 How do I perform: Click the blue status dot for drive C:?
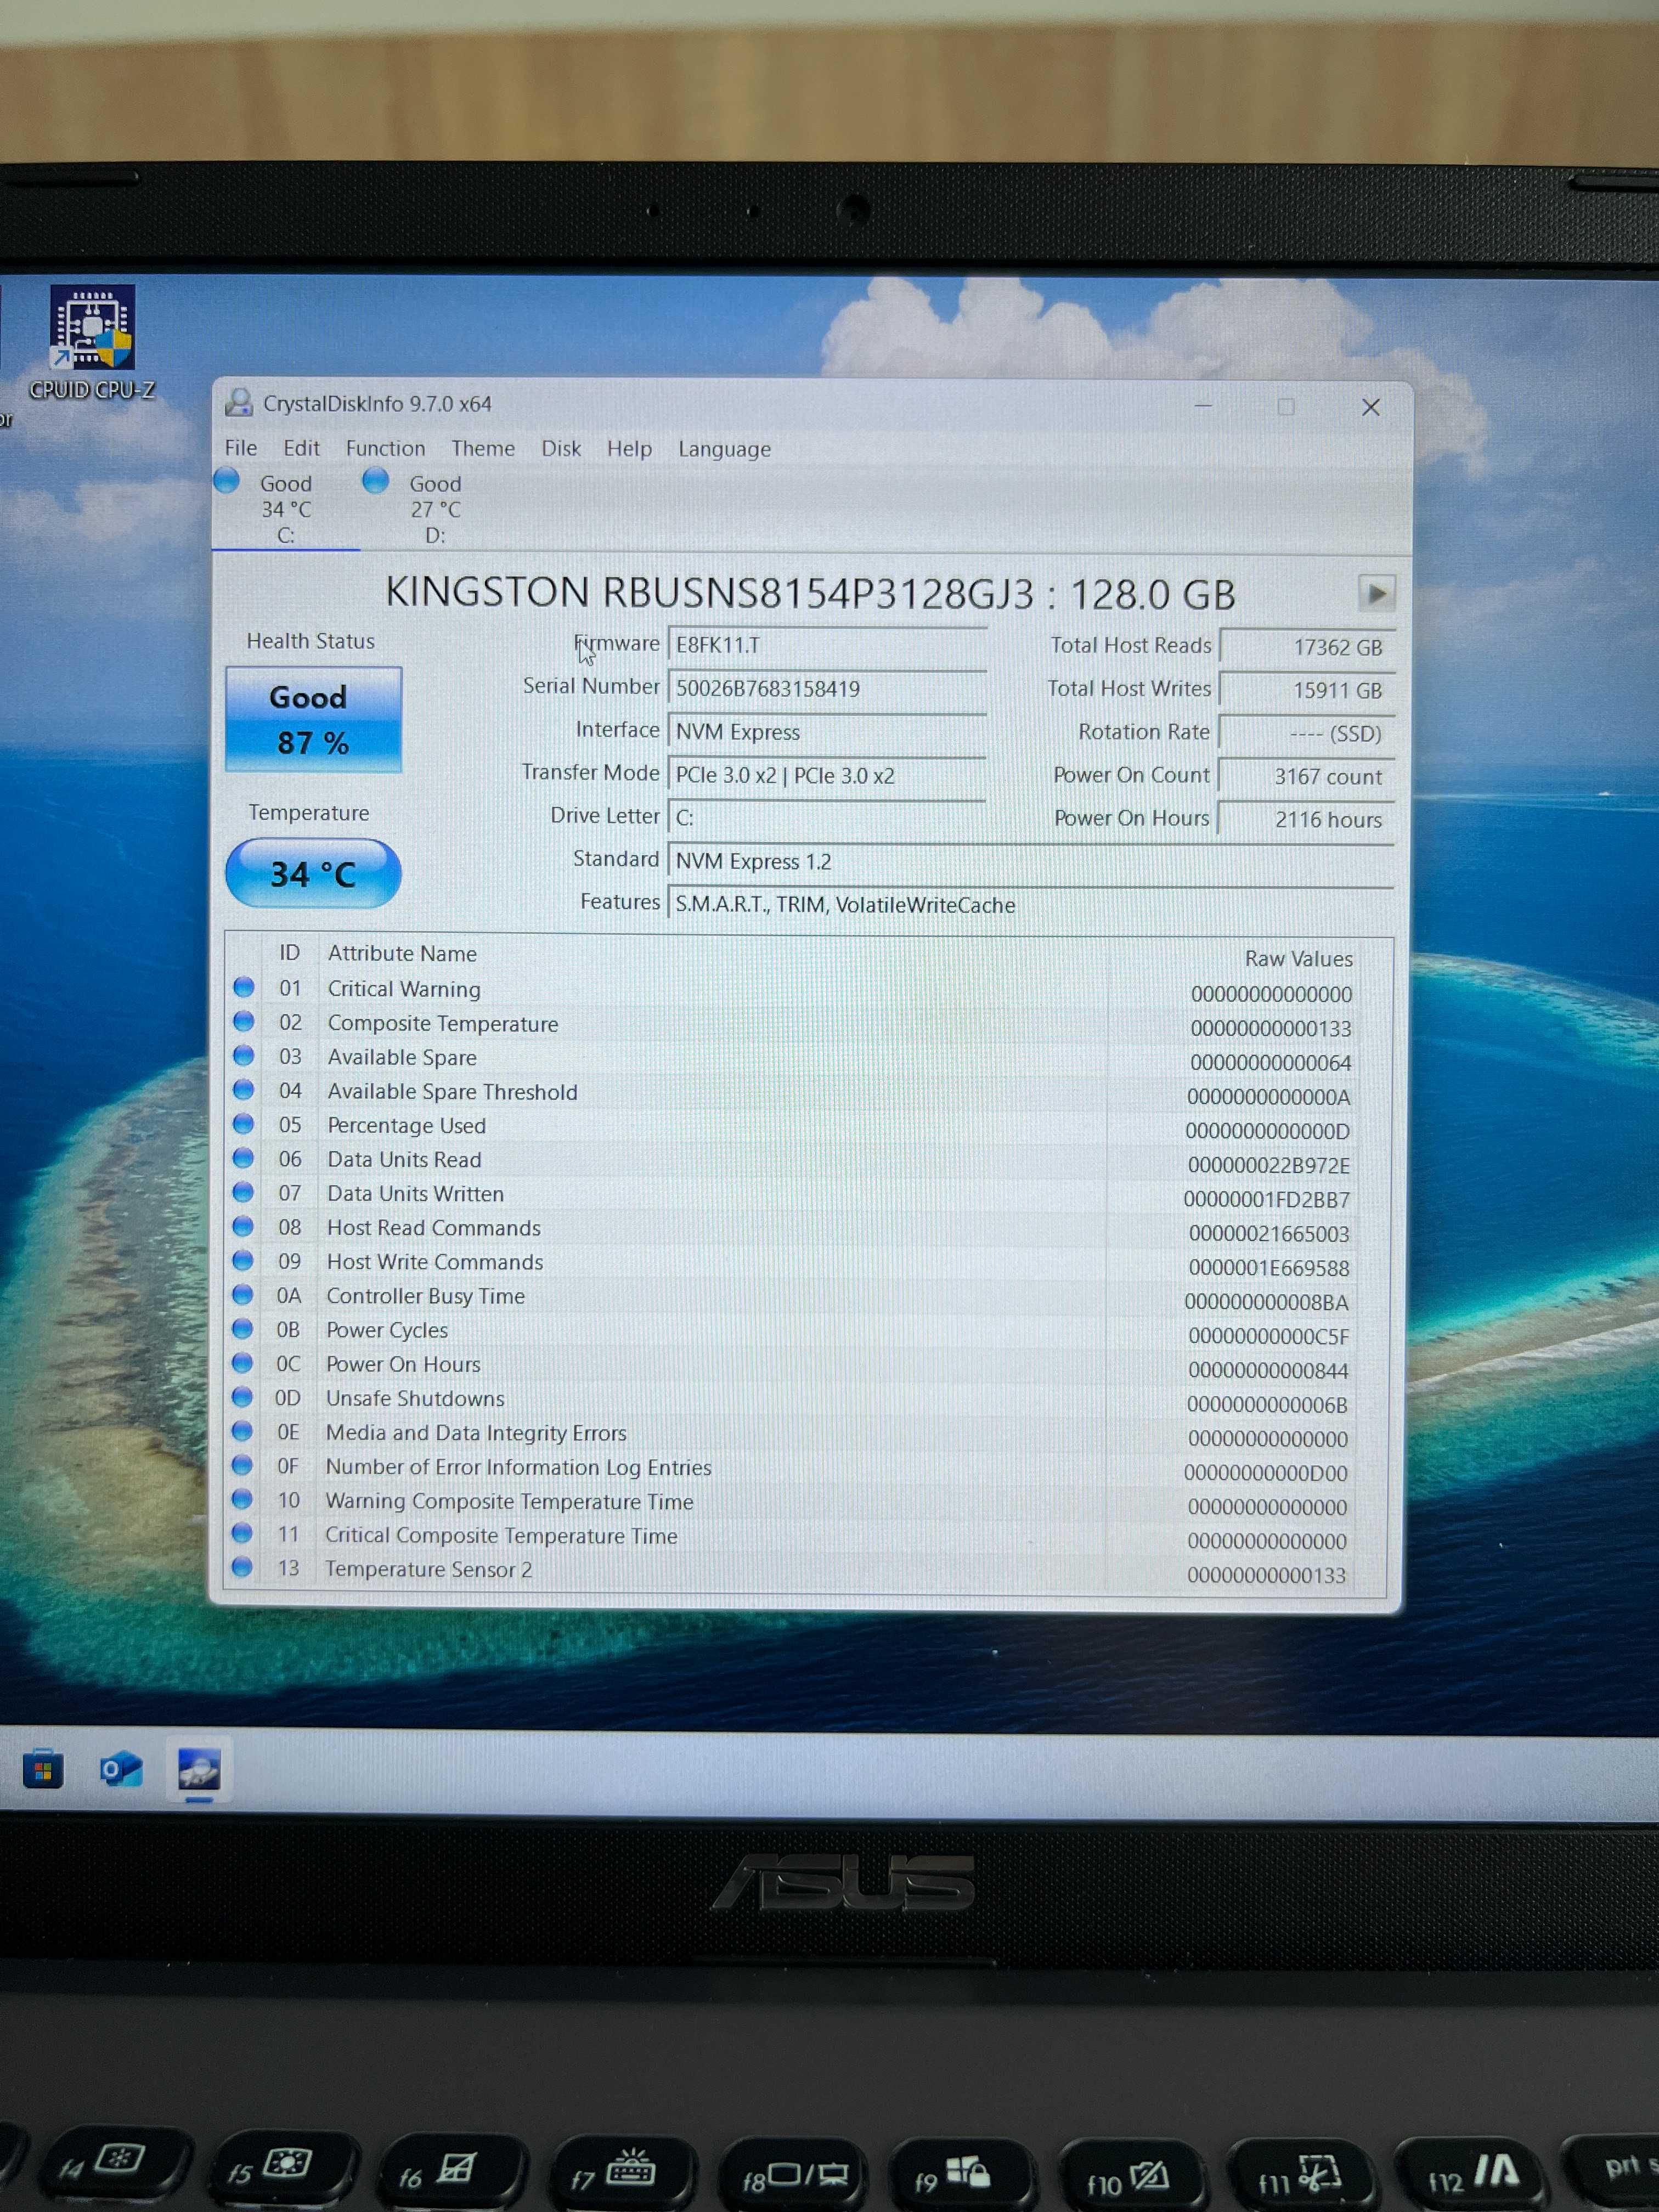click(x=227, y=481)
